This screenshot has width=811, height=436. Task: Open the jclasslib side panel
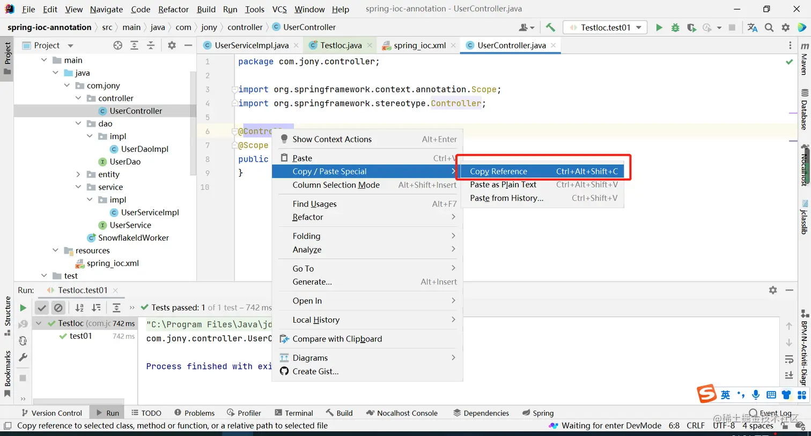pyautogui.click(x=804, y=217)
